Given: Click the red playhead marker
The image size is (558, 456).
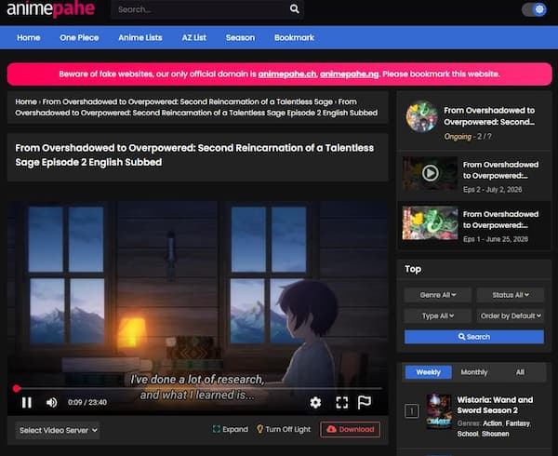Looking at the screenshot, I should [x=17, y=388].
